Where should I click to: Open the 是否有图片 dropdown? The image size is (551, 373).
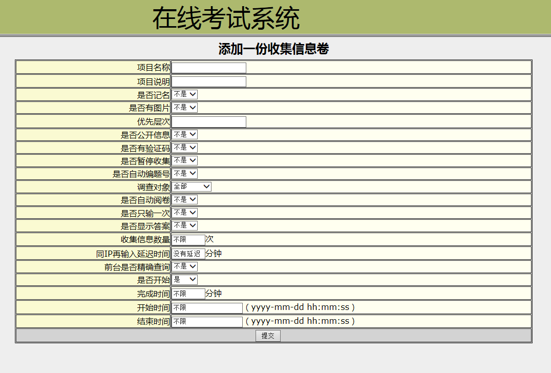184,108
